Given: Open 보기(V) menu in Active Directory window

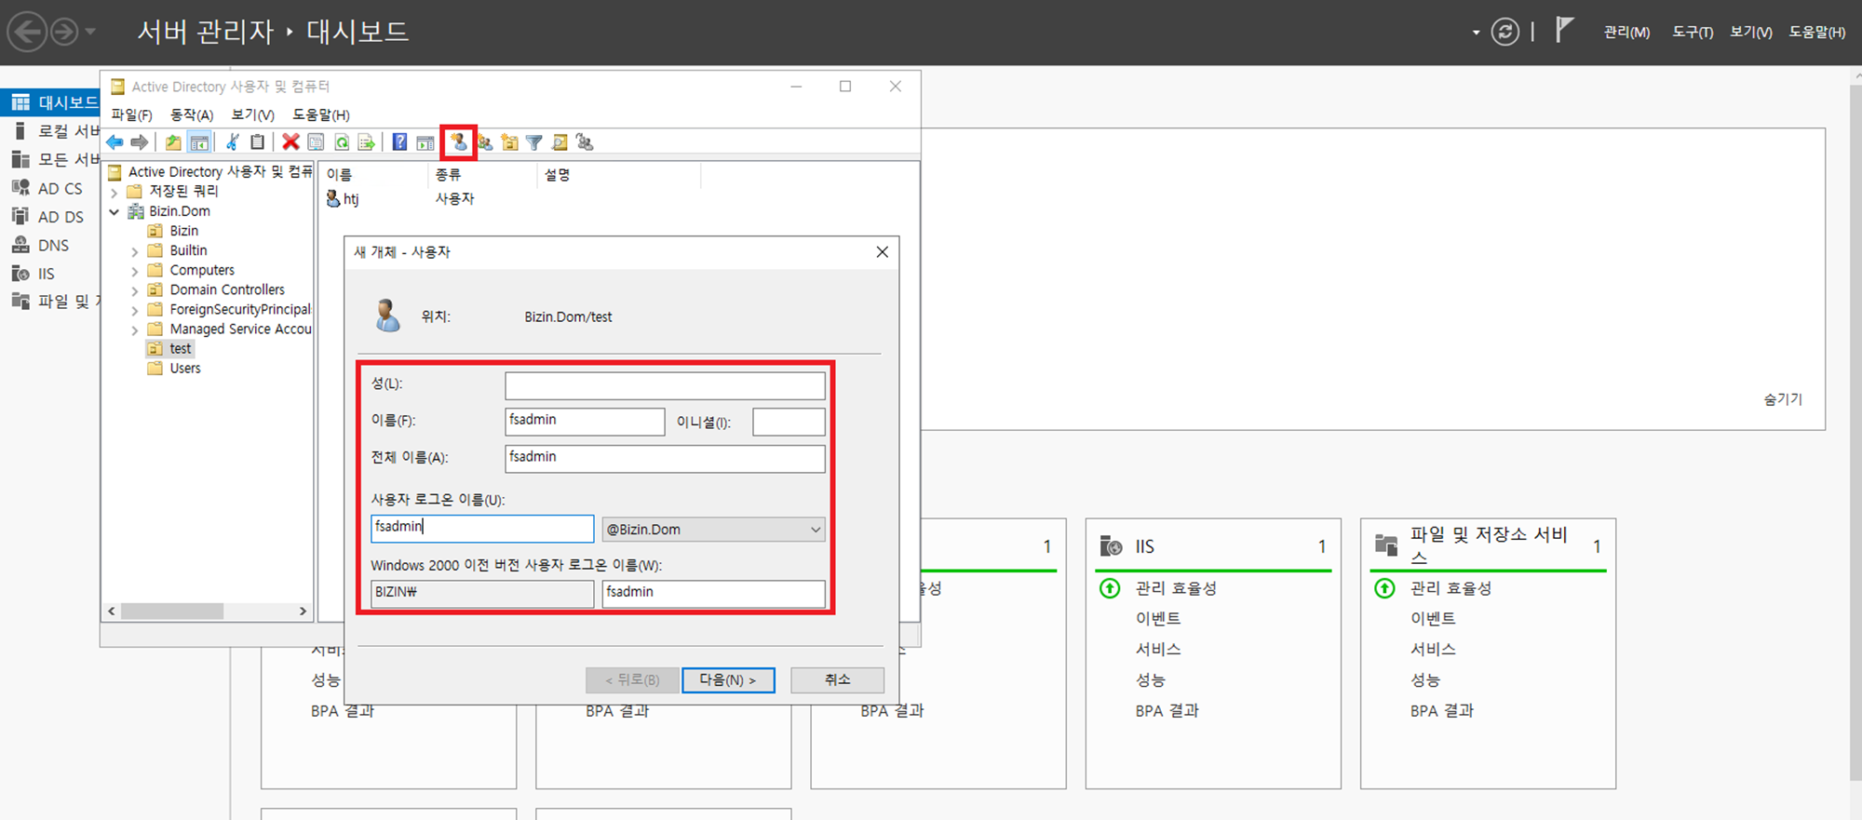Looking at the screenshot, I should [x=252, y=114].
